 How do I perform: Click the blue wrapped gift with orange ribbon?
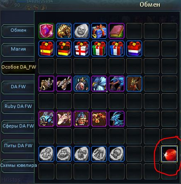99,31
